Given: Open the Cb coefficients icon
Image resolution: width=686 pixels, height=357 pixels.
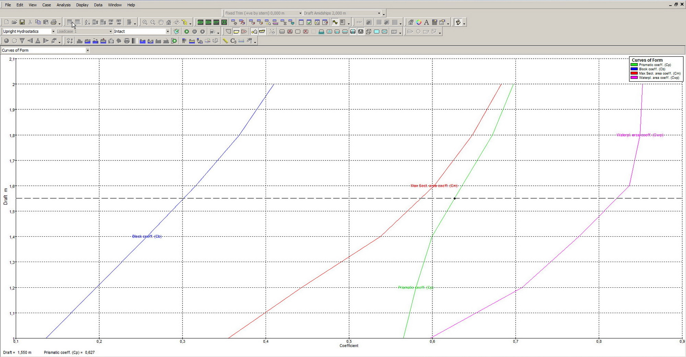Looking at the screenshot, I should coord(233,41).
